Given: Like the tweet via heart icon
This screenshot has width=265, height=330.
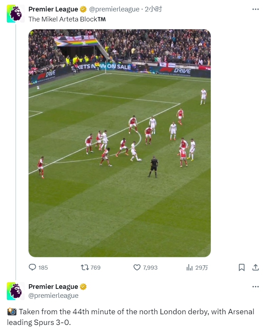Looking at the screenshot, I should 137,267.
